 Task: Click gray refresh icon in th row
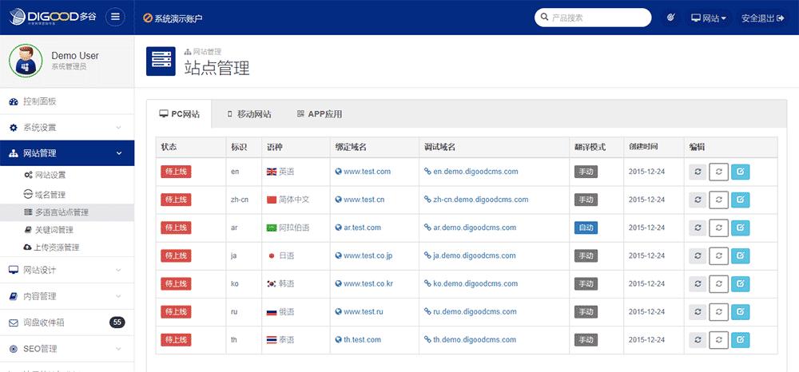click(698, 340)
